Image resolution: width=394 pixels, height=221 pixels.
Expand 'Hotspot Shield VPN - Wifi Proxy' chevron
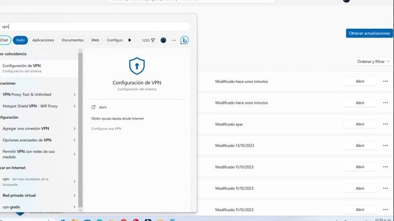tap(74, 106)
